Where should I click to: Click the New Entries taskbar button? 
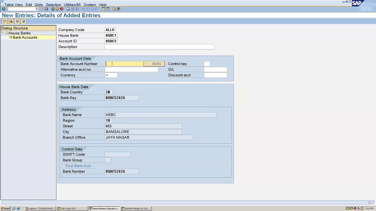click(104, 208)
